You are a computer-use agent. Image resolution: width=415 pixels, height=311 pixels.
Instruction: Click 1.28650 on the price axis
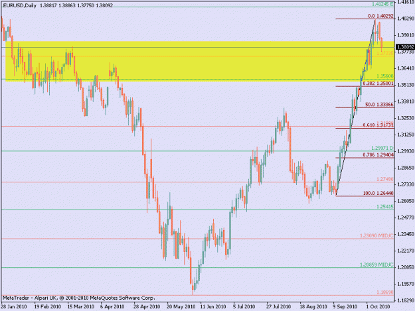click(x=406, y=168)
